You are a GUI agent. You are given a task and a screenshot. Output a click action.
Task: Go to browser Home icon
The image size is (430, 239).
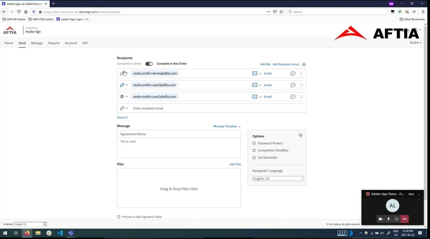point(26,12)
